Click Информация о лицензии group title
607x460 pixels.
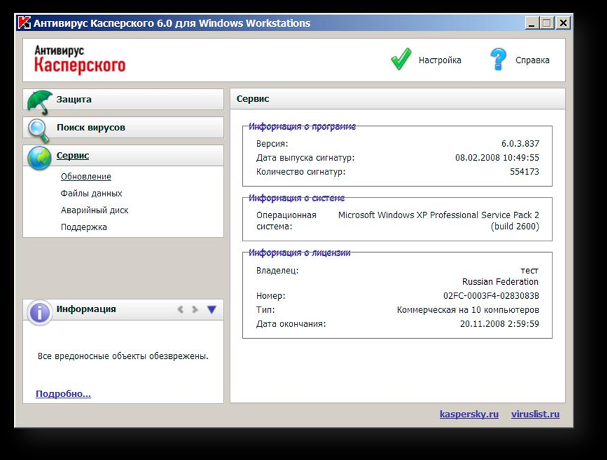coord(299,253)
